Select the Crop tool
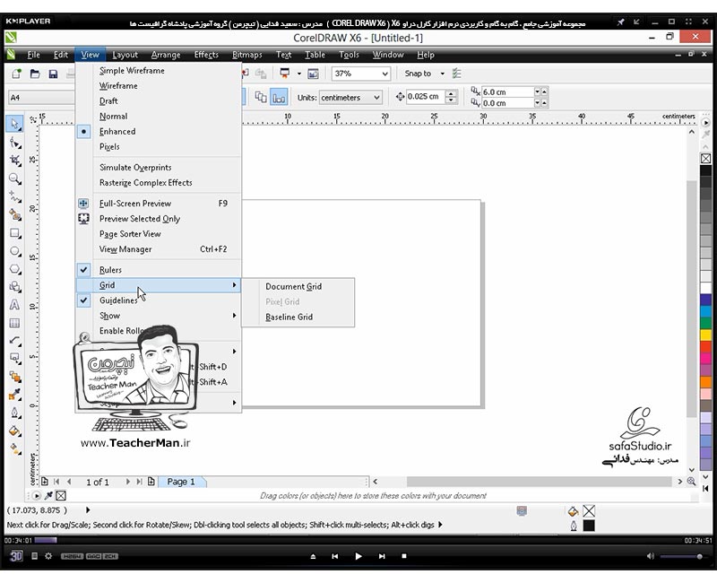Viewport: 717px width, 583px height. click(x=14, y=161)
